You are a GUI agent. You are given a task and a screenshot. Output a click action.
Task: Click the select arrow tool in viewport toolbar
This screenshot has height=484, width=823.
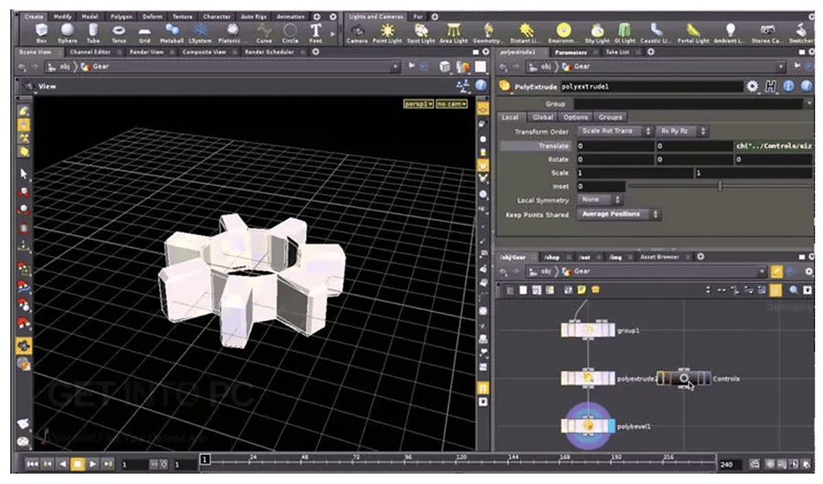pyautogui.click(x=24, y=173)
